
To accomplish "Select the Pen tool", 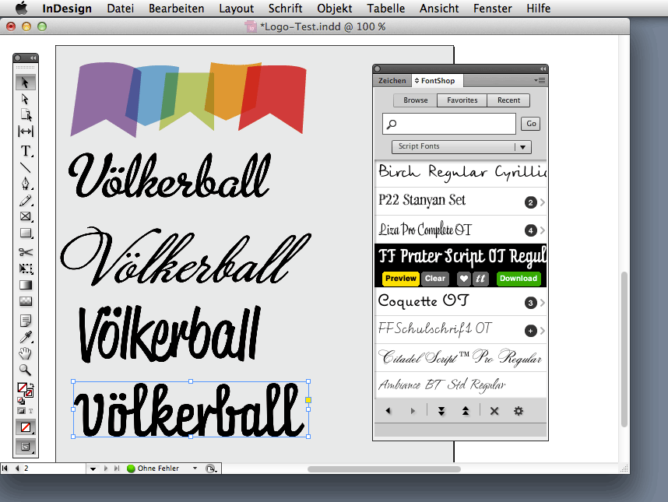I will (x=26, y=184).
